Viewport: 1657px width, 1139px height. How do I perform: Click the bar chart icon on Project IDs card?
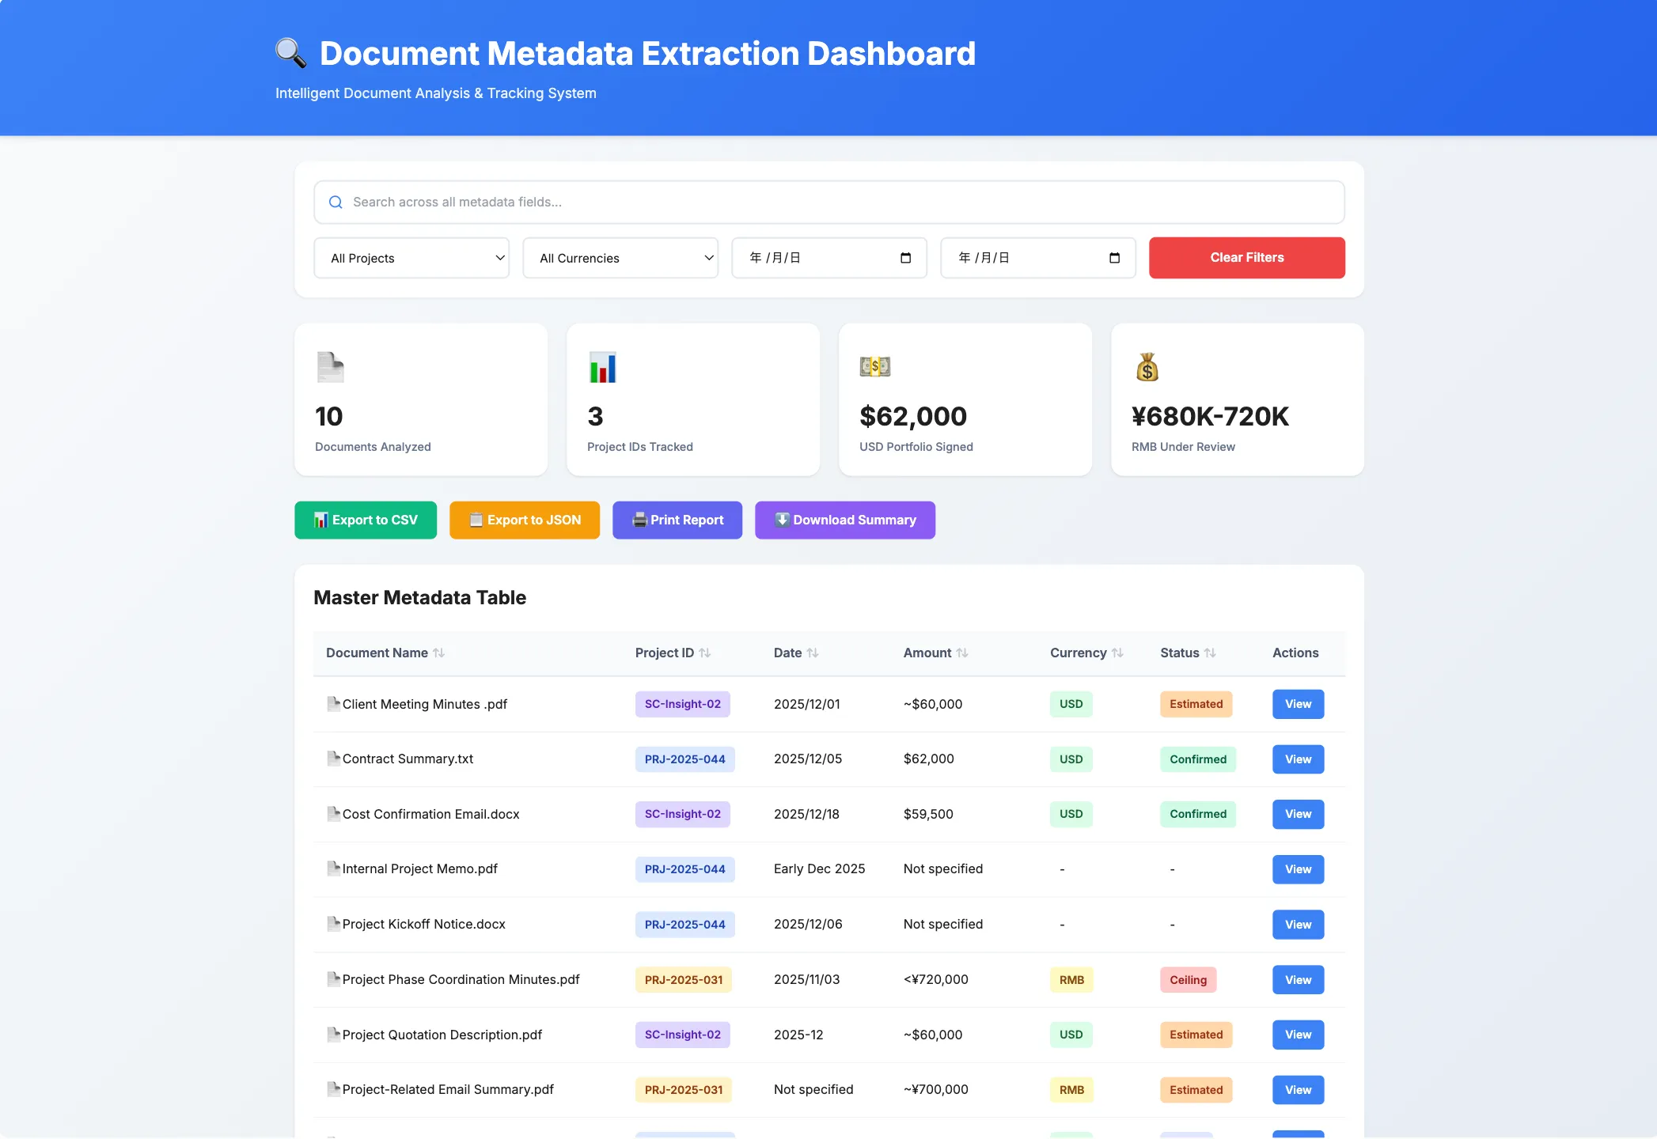click(602, 367)
